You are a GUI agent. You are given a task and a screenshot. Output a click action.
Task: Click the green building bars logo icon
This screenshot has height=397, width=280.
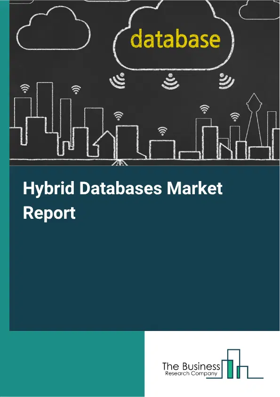[235, 364]
